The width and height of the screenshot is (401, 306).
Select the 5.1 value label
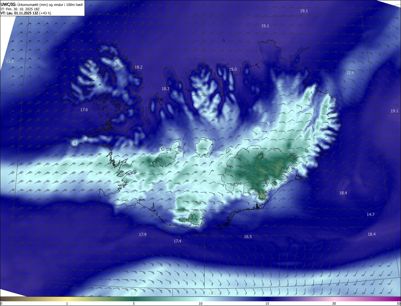coord(192,217)
